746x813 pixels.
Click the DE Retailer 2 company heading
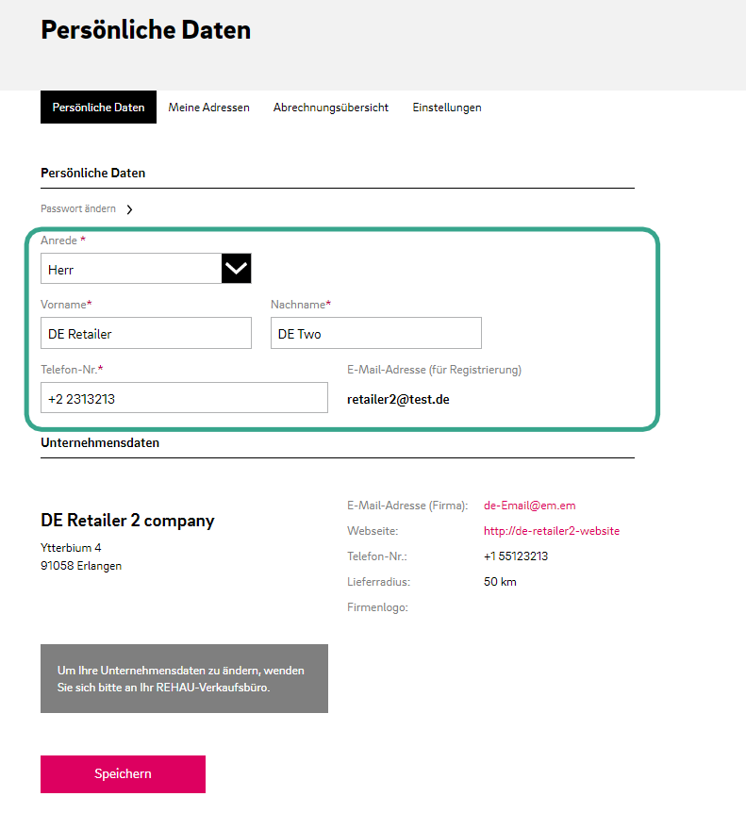point(127,521)
